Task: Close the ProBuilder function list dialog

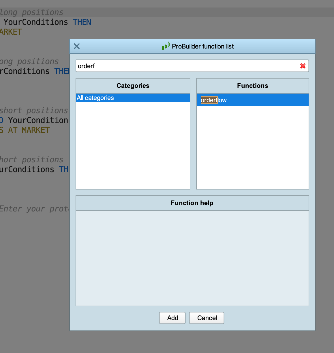Action: coord(77,46)
